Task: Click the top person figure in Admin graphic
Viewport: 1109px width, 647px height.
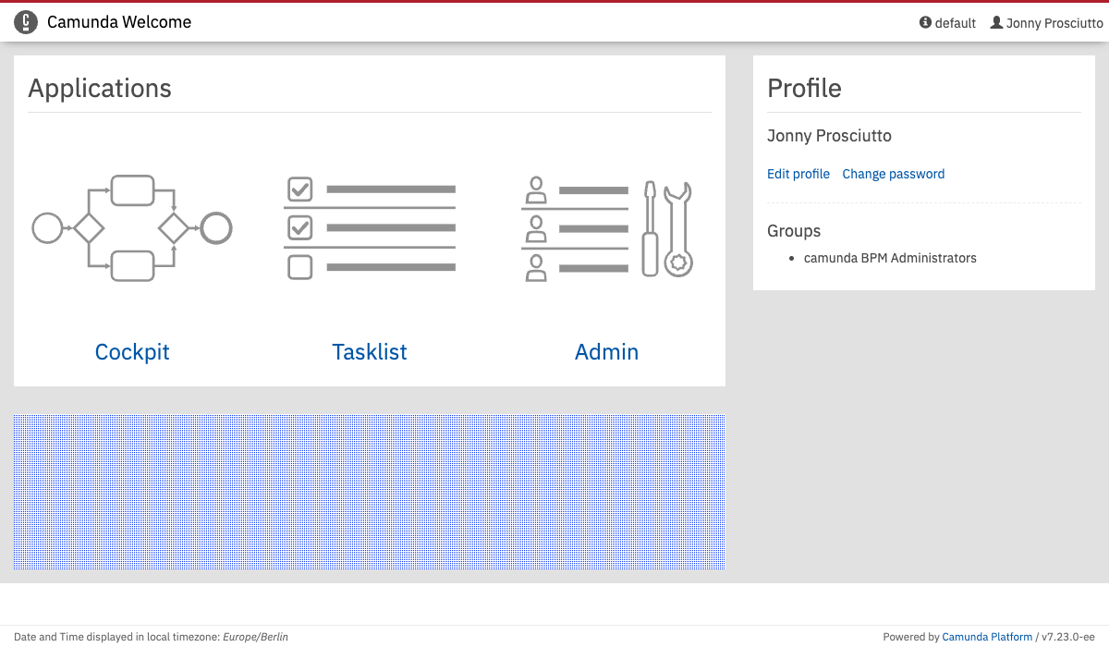Action: tap(536, 189)
